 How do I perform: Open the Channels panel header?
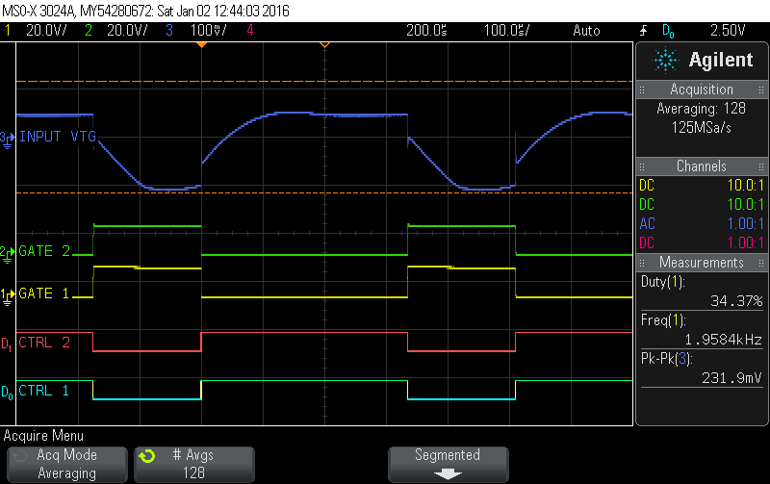[x=702, y=166]
